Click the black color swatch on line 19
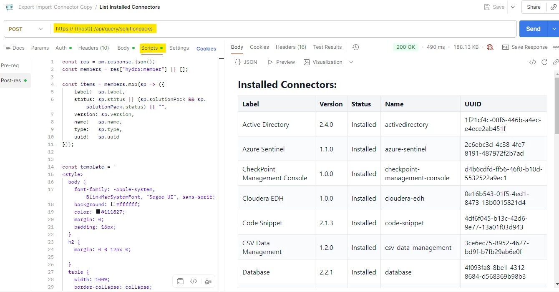This screenshot has width=559, height=292. click(98, 212)
